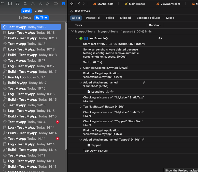Screen dimensions: 198x172
Task: Click the first red failure icon at 14:14
Action: point(58,122)
